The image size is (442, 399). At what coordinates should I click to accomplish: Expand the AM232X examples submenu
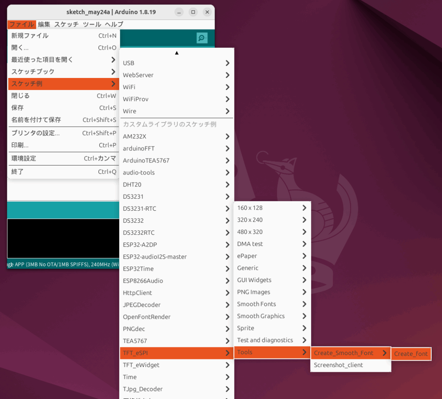click(x=177, y=137)
